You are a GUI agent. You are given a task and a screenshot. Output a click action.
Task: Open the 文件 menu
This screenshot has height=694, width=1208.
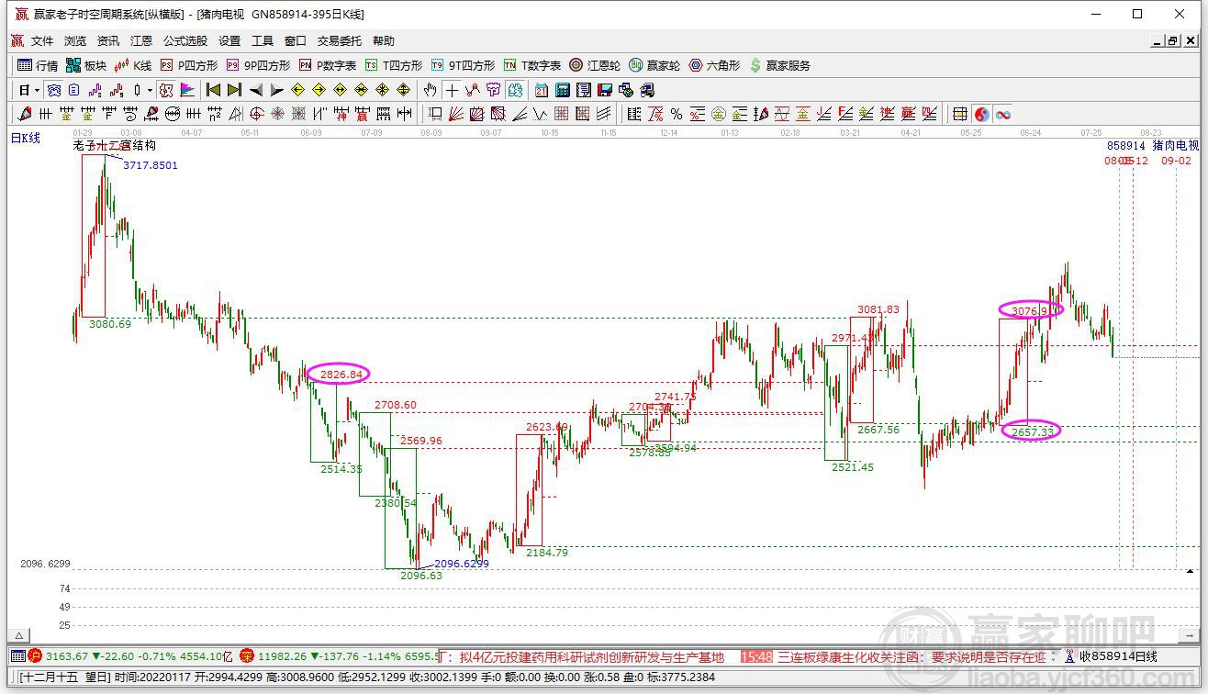(x=42, y=41)
